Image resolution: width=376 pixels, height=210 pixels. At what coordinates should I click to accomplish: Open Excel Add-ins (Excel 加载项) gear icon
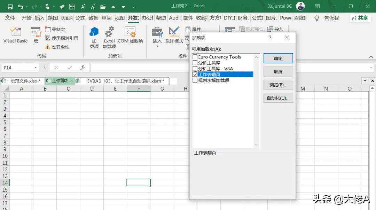(109, 38)
